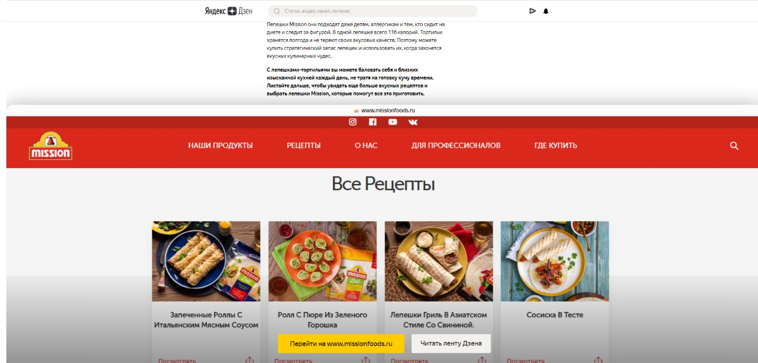758x363 pixels.
Task: Open Mission's YouTube channel icon
Action: point(393,122)
